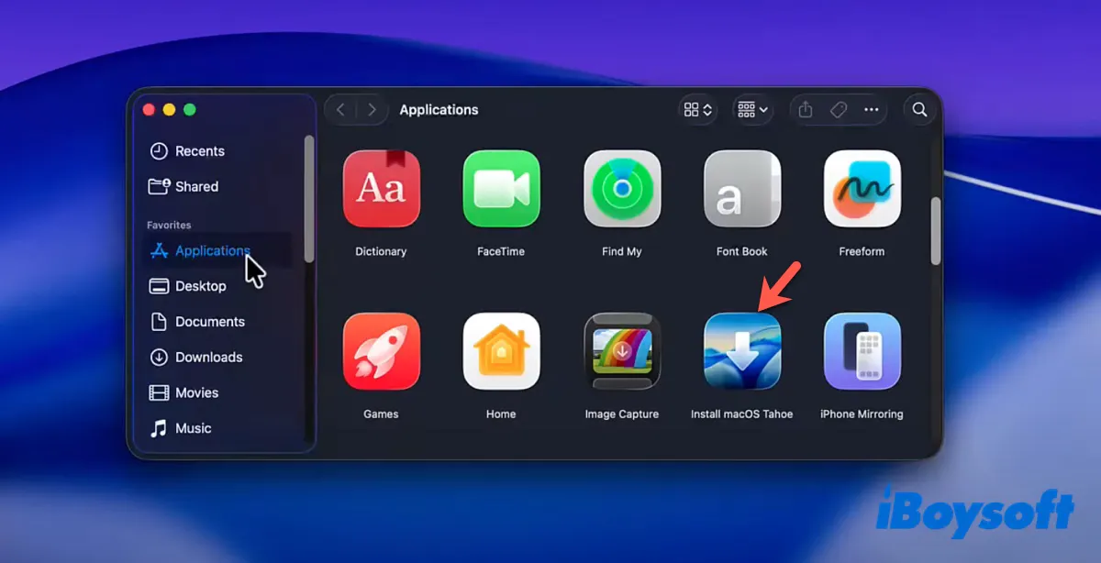The image size is (1101, 563).
Task: Click the "Games" label
Action: 381,414
